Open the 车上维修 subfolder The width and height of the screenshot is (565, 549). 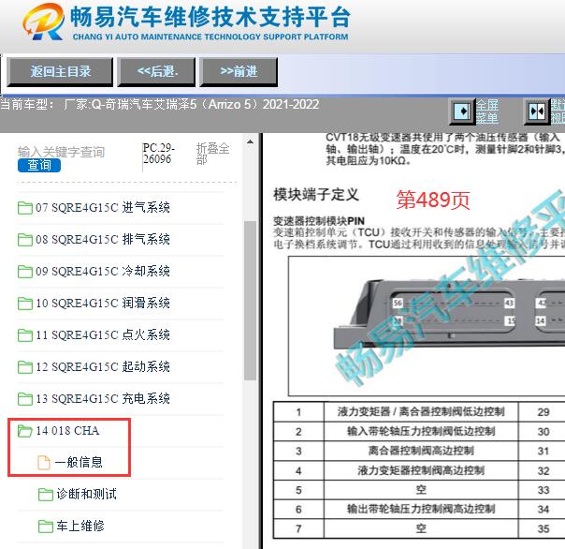80,526
